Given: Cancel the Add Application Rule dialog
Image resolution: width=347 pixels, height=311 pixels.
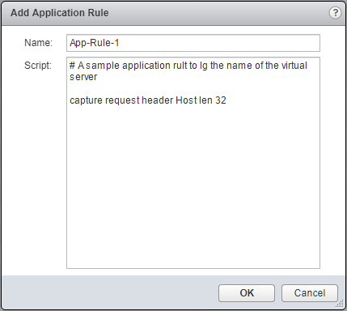Looking at the screenshot, I should coord(310,293).
